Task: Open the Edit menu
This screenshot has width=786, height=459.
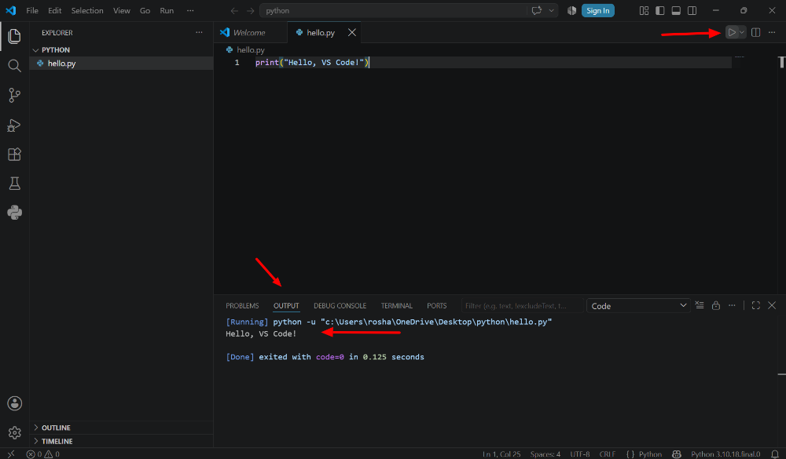Action: pos(55,10)
